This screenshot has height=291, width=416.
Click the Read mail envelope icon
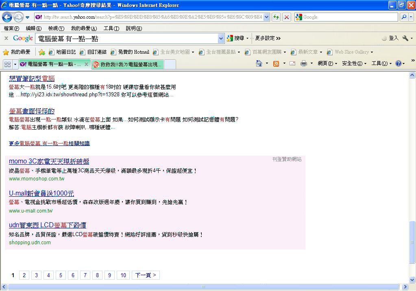pyautogui.click(x=292, y=63)
